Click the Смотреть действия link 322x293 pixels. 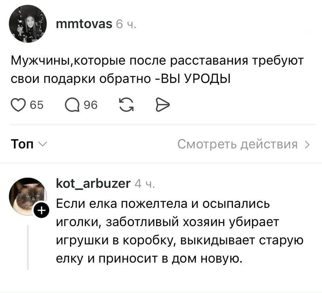coord(237,145)
